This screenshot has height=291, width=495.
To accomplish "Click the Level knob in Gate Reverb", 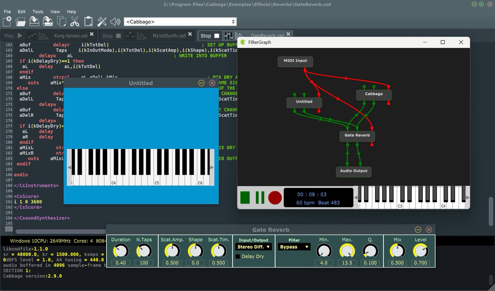I will [x=421, y=251].
